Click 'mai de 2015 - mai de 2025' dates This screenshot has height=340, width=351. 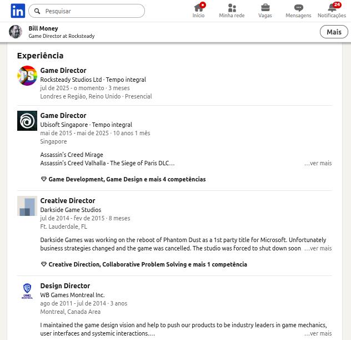(x=74, y=133)
